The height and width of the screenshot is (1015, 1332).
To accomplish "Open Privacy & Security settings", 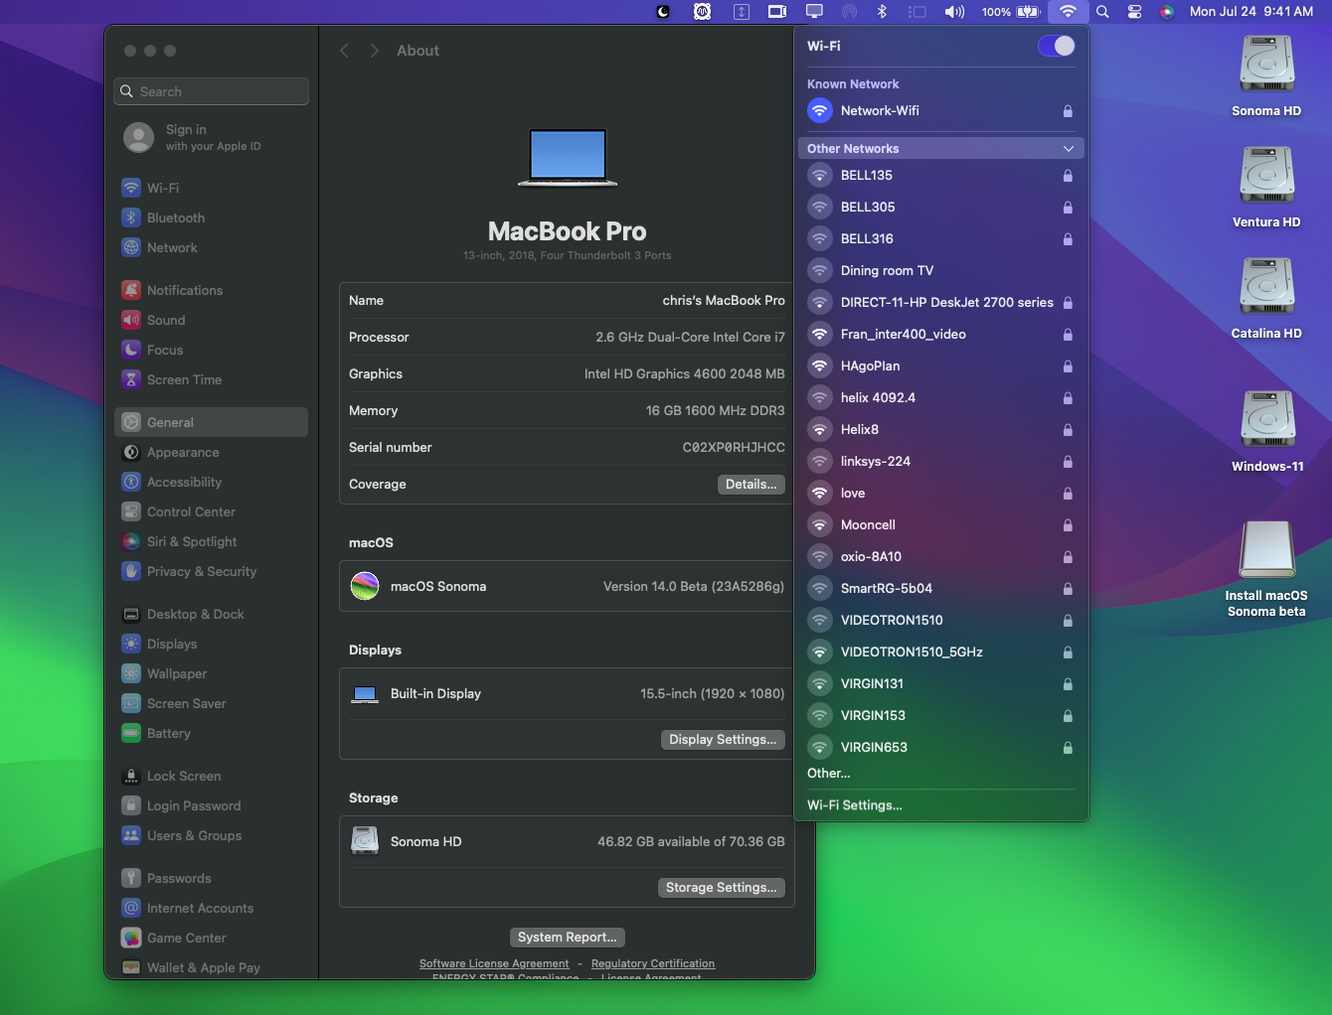I will click(211, 571).
